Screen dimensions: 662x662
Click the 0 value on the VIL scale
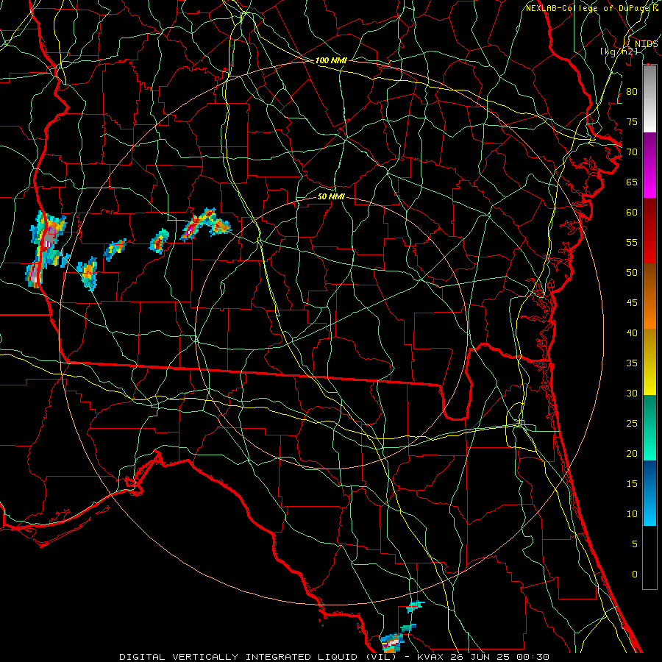pos(635,574)
